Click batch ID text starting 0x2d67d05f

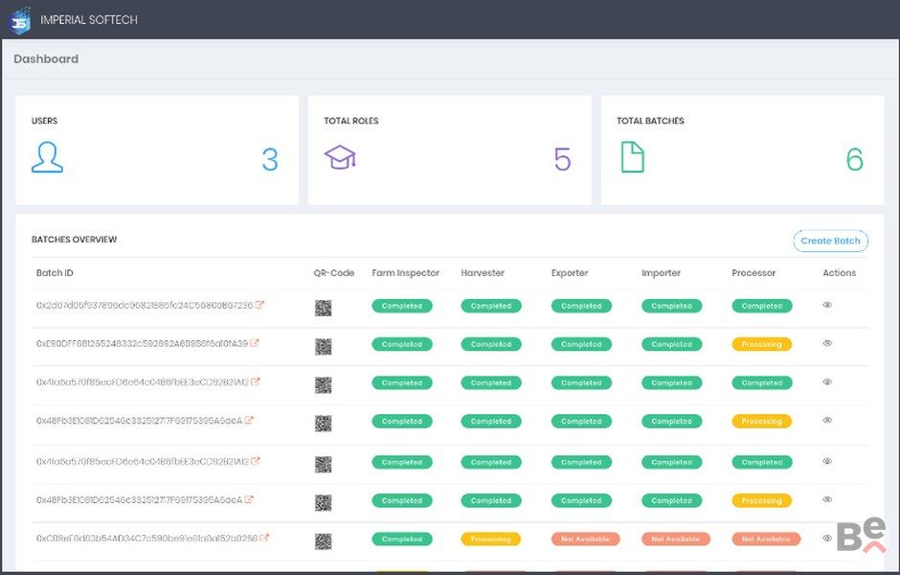145,306
